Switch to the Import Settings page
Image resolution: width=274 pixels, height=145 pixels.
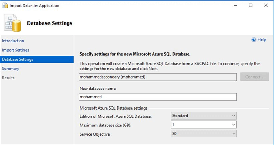tap(16, 50)
